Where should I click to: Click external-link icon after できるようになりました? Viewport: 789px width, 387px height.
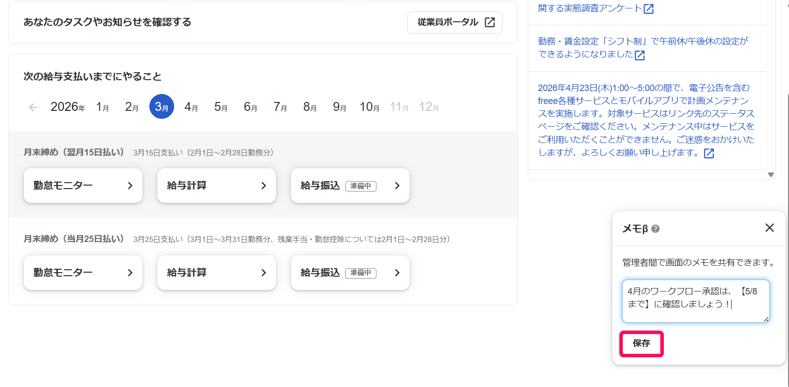640,55
